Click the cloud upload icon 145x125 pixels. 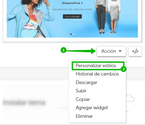(x=130, y=98)
